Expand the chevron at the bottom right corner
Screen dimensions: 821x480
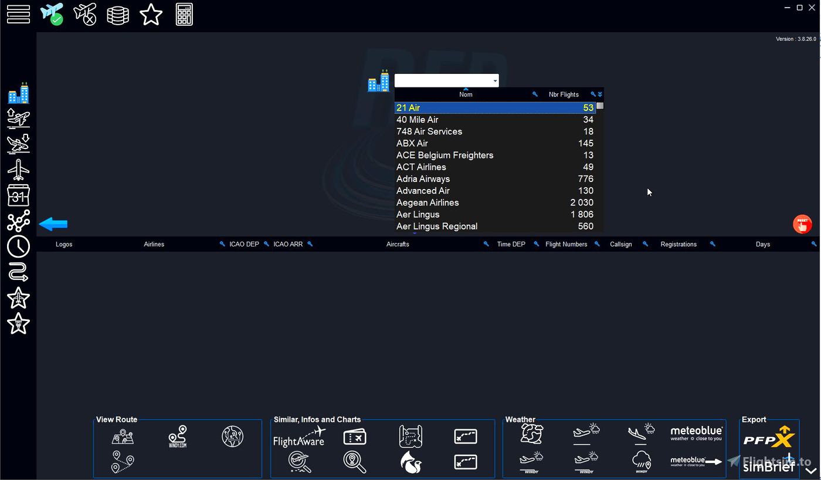811,469
